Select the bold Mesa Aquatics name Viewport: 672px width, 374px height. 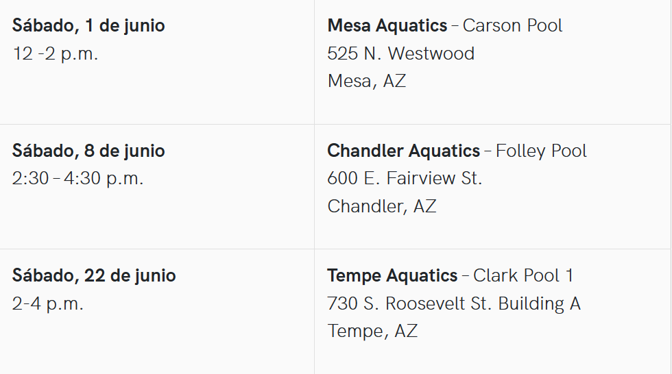387,26
